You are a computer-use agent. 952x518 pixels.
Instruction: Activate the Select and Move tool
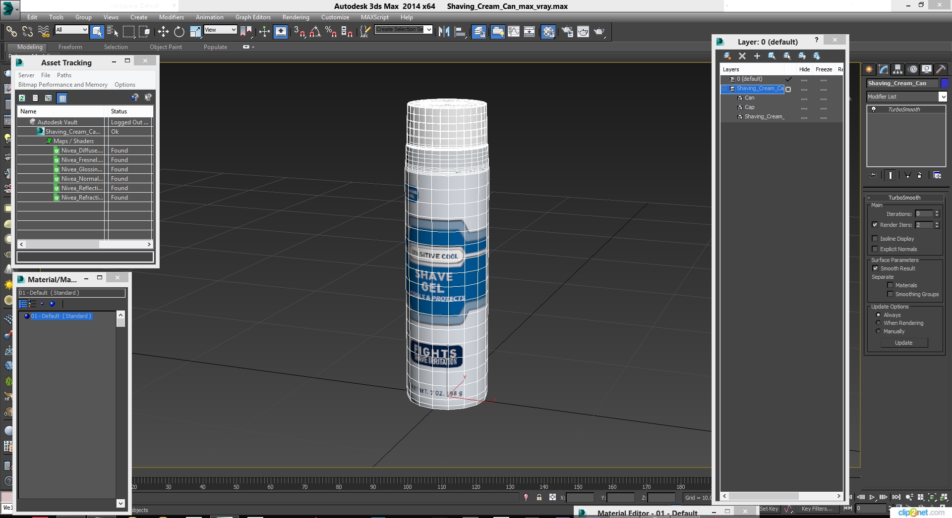tap(163, 32)
